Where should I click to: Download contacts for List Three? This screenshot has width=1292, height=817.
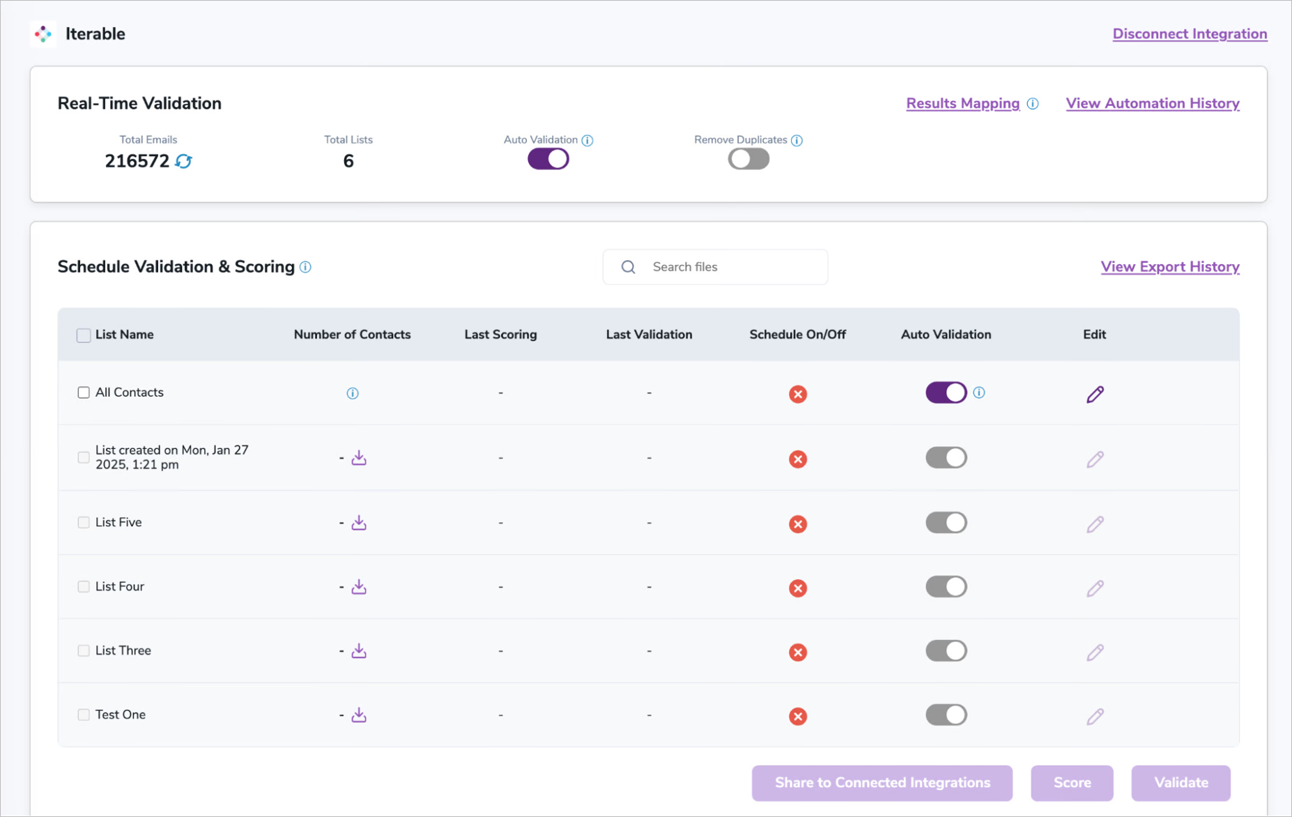coord(359,651)
